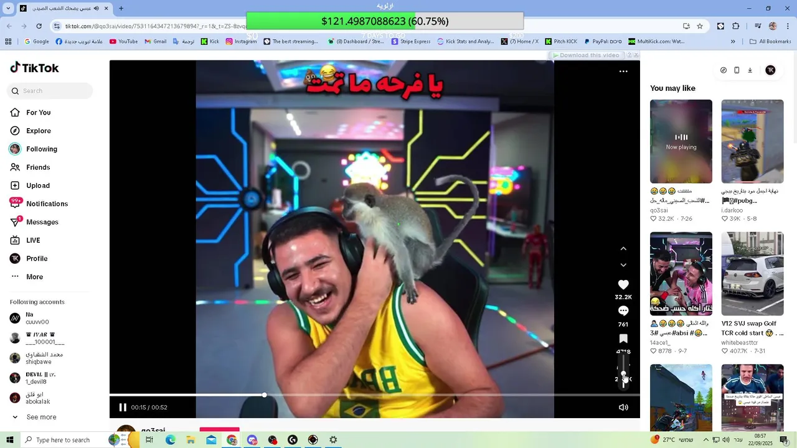Show hidden system tray icons
Viewport: 797px width, 448px height.
click(x=705, y=440)
